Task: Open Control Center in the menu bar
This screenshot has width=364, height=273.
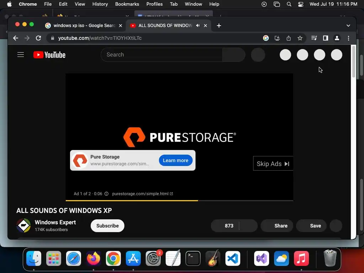Action: tap(301, 4)
